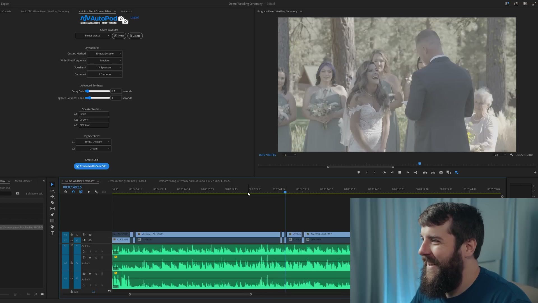Hide the V1 track output with eye
The image size is (538, 303).
[90, 240]
